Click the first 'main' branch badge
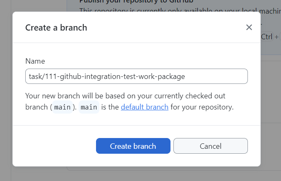The width and height of the screenshot is (281, 181). coord(62,107)
